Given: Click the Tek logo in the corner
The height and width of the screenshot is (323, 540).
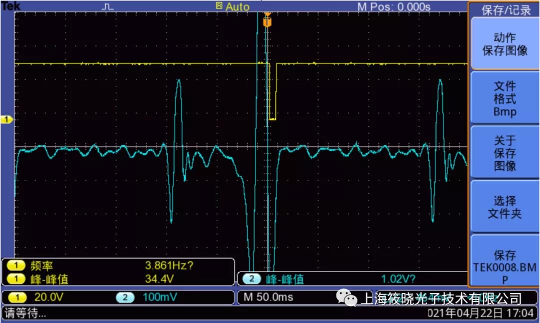Looking at the screenshot, I should point(10,6).
